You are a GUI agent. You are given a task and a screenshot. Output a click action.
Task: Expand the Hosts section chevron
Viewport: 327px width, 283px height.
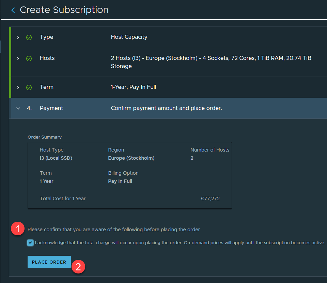pos(18,59)
